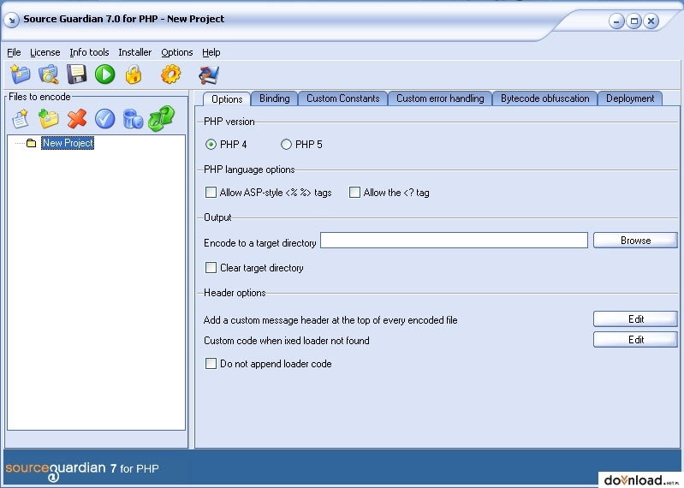The image size is (684, 488).
Task: Click Edit for custom message header
Action: pyautogui.click(x=635, y=319)
